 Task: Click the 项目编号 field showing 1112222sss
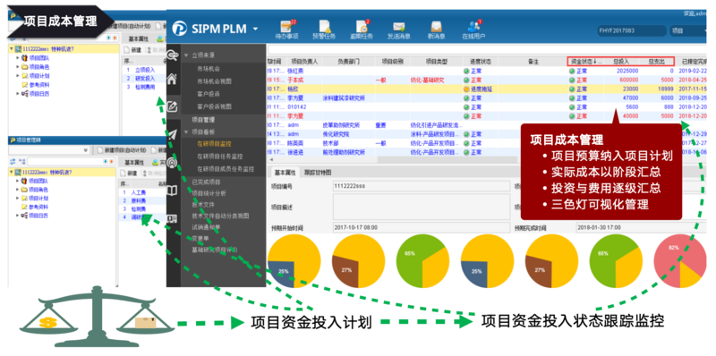tap(422, 186)
